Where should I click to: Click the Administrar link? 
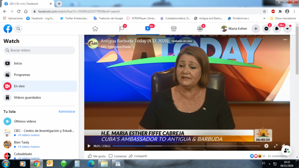(67, 112)
